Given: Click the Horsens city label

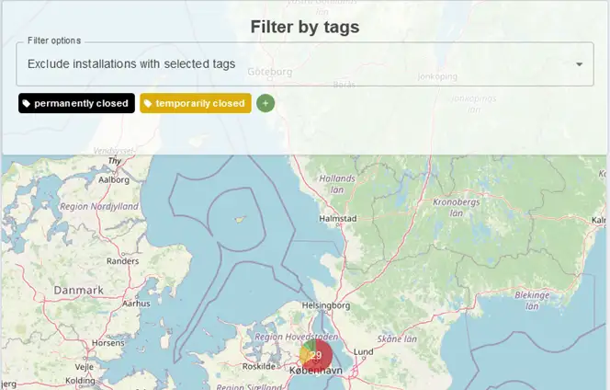Looking at the screenshot, I should [108, 343].
